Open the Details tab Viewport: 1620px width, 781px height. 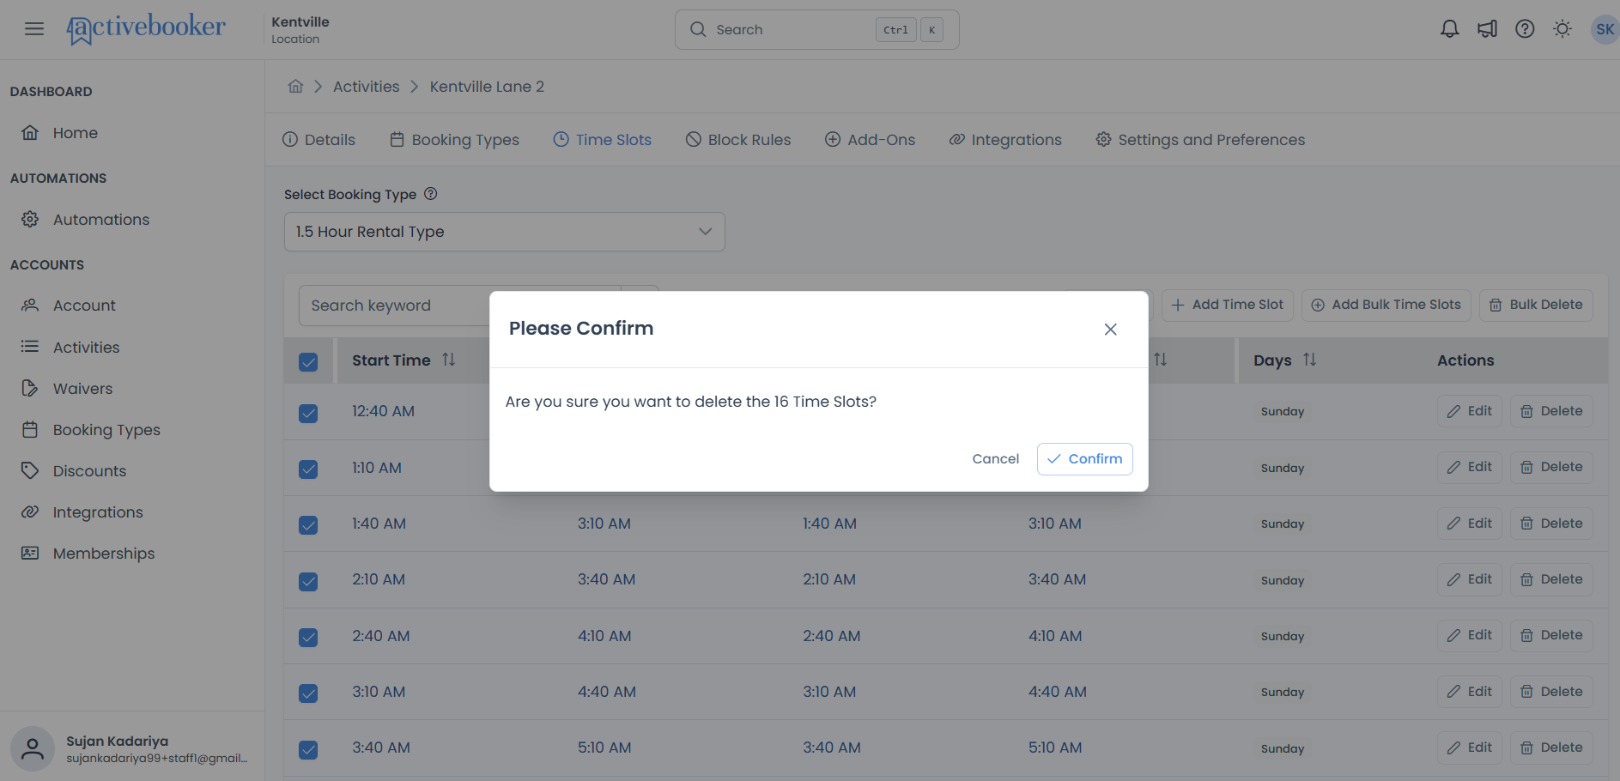point(319,140)
